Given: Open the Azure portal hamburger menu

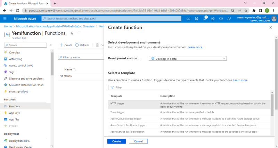Looking at the screenshot, I should (x=5, y=18).
